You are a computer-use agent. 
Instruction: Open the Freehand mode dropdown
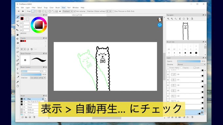[x=68, y=11]
